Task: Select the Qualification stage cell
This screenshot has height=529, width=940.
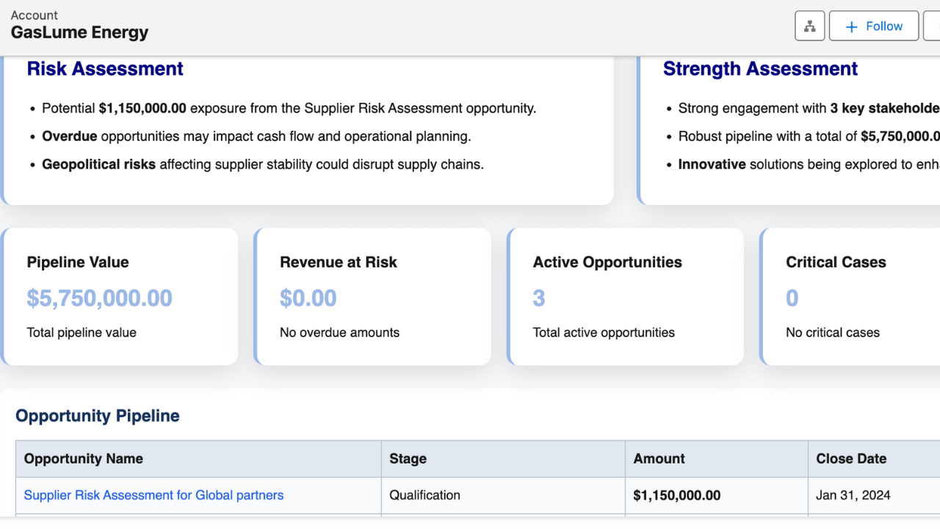Action: coord(424,495)
